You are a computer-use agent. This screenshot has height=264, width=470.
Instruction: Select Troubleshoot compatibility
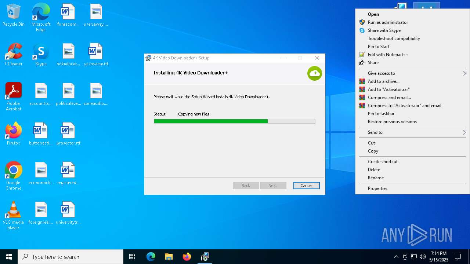tap(412, 38)
